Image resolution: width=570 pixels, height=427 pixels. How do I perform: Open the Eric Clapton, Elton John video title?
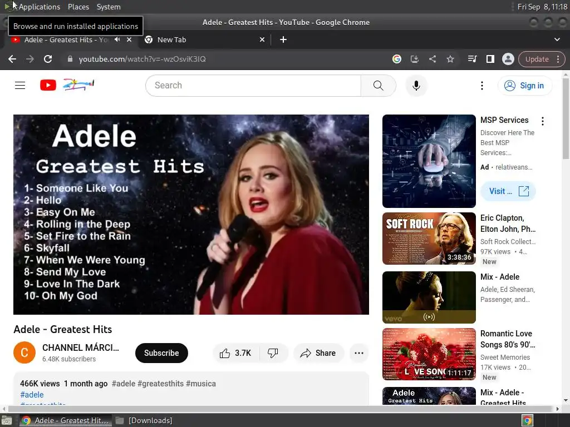pyautogui.click(x=508, y=224)
